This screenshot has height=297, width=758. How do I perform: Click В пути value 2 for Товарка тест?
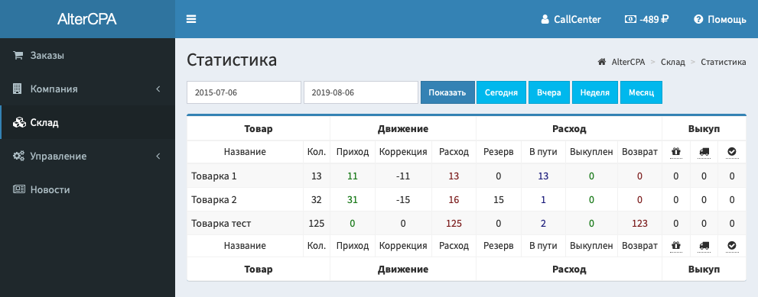(543, 224)
